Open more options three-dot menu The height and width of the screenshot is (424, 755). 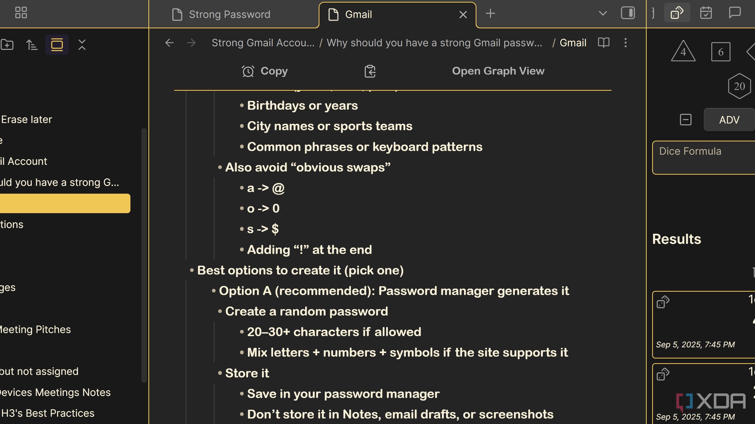click(x=625, y=43)
